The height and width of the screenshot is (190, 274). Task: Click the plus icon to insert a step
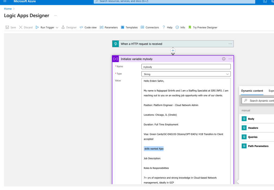(x=173, y=51)
